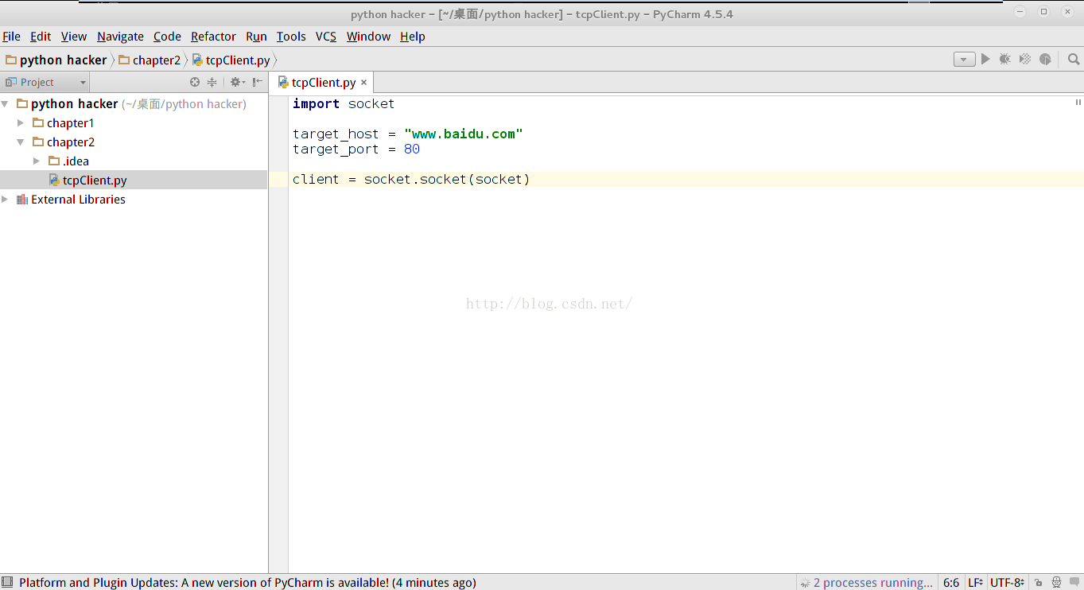Toggle read-only lock icon in status bar

tap(1039, 583)
